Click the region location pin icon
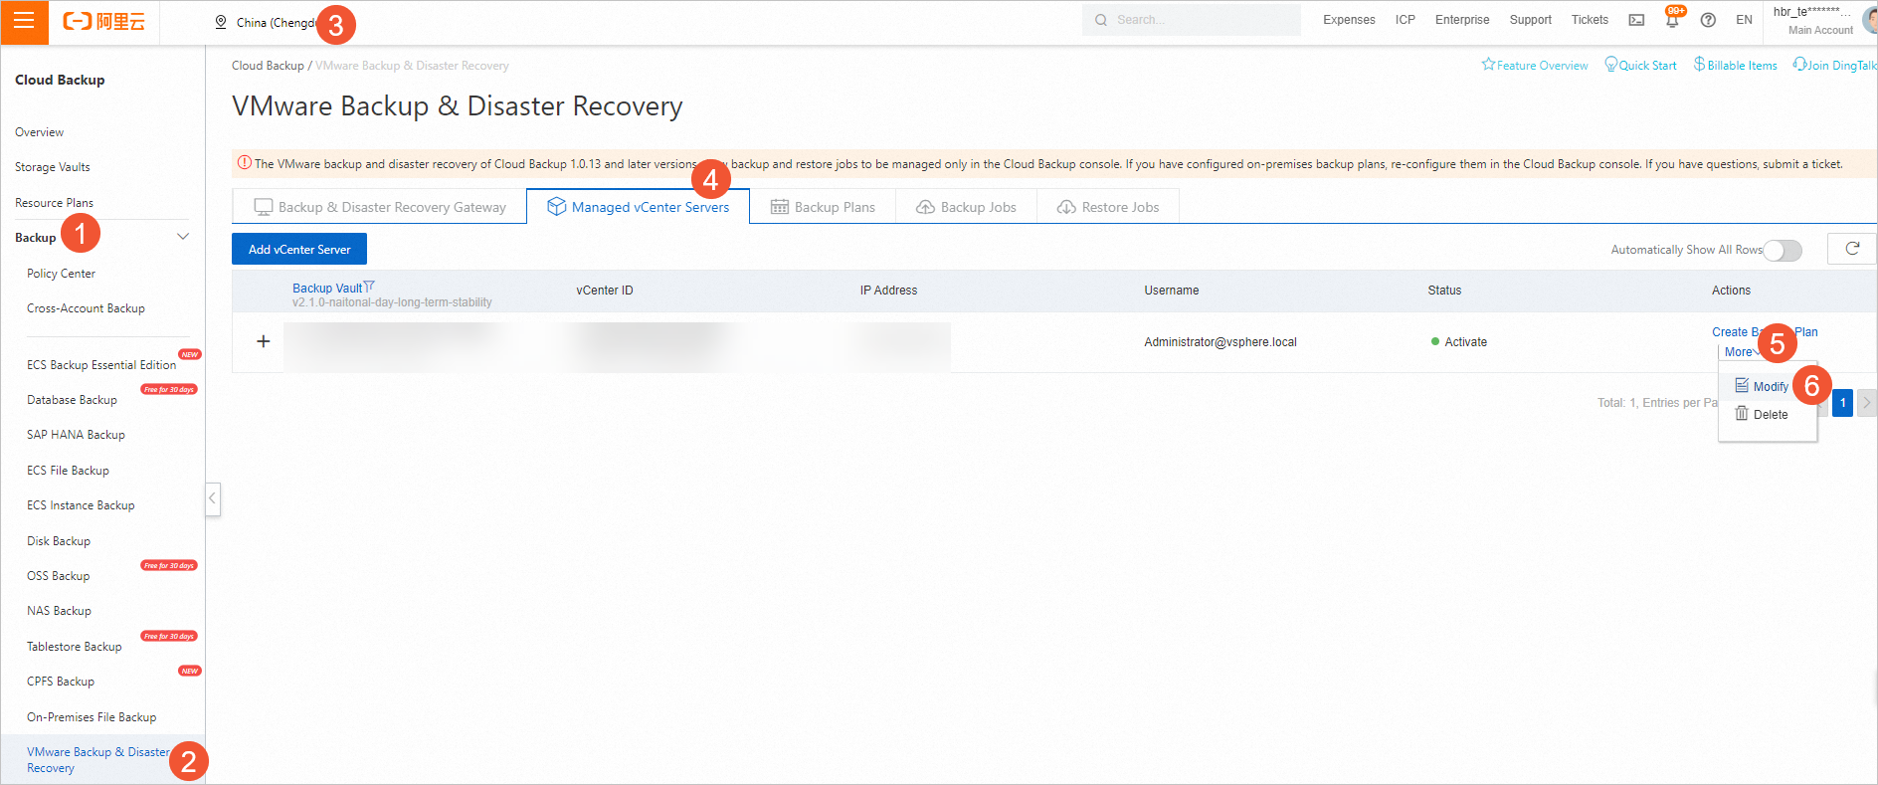The image size is (1878, 785). tap(221, 22)
